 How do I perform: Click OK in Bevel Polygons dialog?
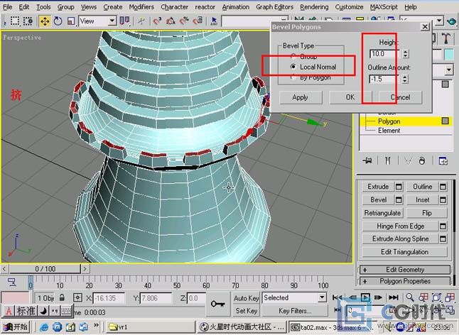pos(350,97)
